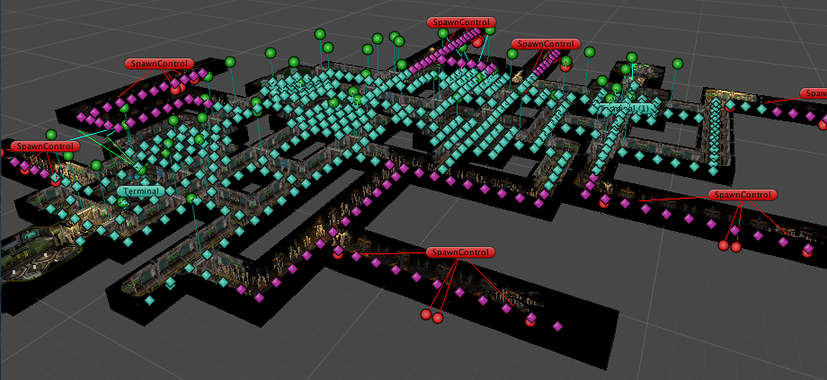
Task: Select the SpawnControl label cut off at the screen edge
Action: [x=814, y=93]
